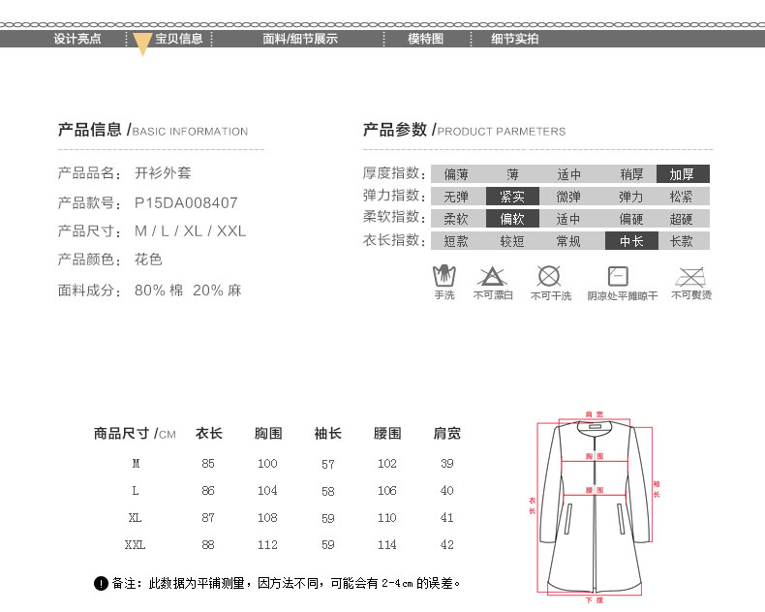This screenshot has height=612, width=765.
Task: Click the 下摆 label on coat diagram
Action: click(595, 599)
